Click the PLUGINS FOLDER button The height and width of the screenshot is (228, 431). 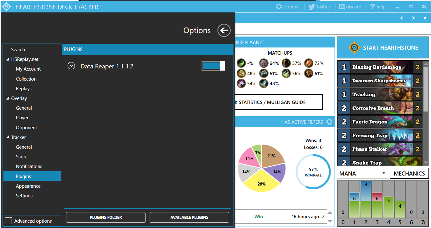(x=106, y=217)
